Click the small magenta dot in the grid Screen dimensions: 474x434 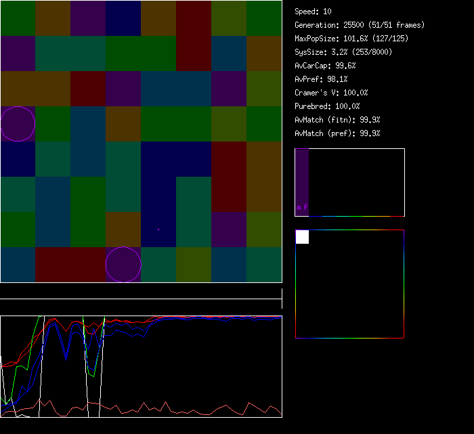[158, 230]
